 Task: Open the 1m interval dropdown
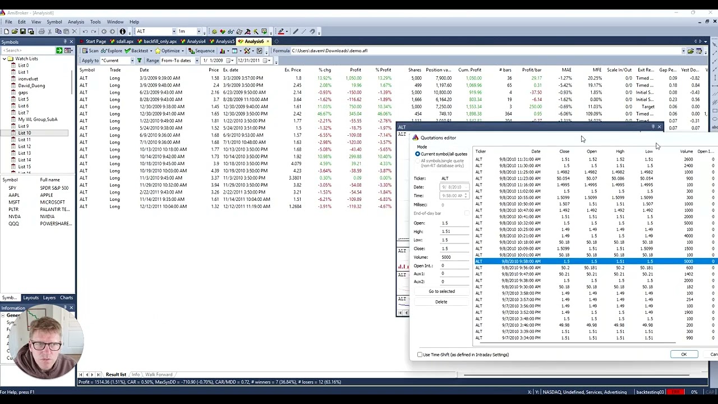[x=198, y=31]
